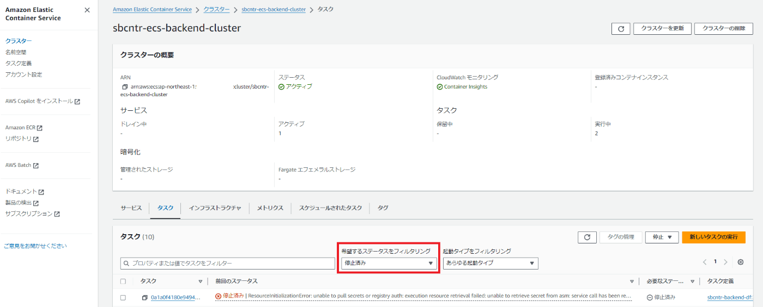Click the search magnifier in task filter
The width and height of the screenshot is (763, 307).
click(x=127, y=263)
